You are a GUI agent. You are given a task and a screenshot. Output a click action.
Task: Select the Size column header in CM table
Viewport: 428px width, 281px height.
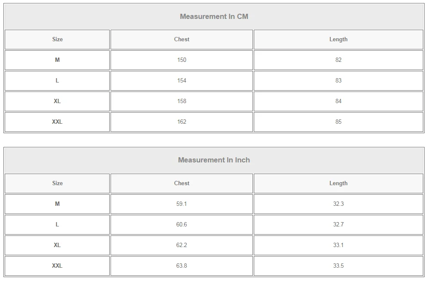point(57,39)
